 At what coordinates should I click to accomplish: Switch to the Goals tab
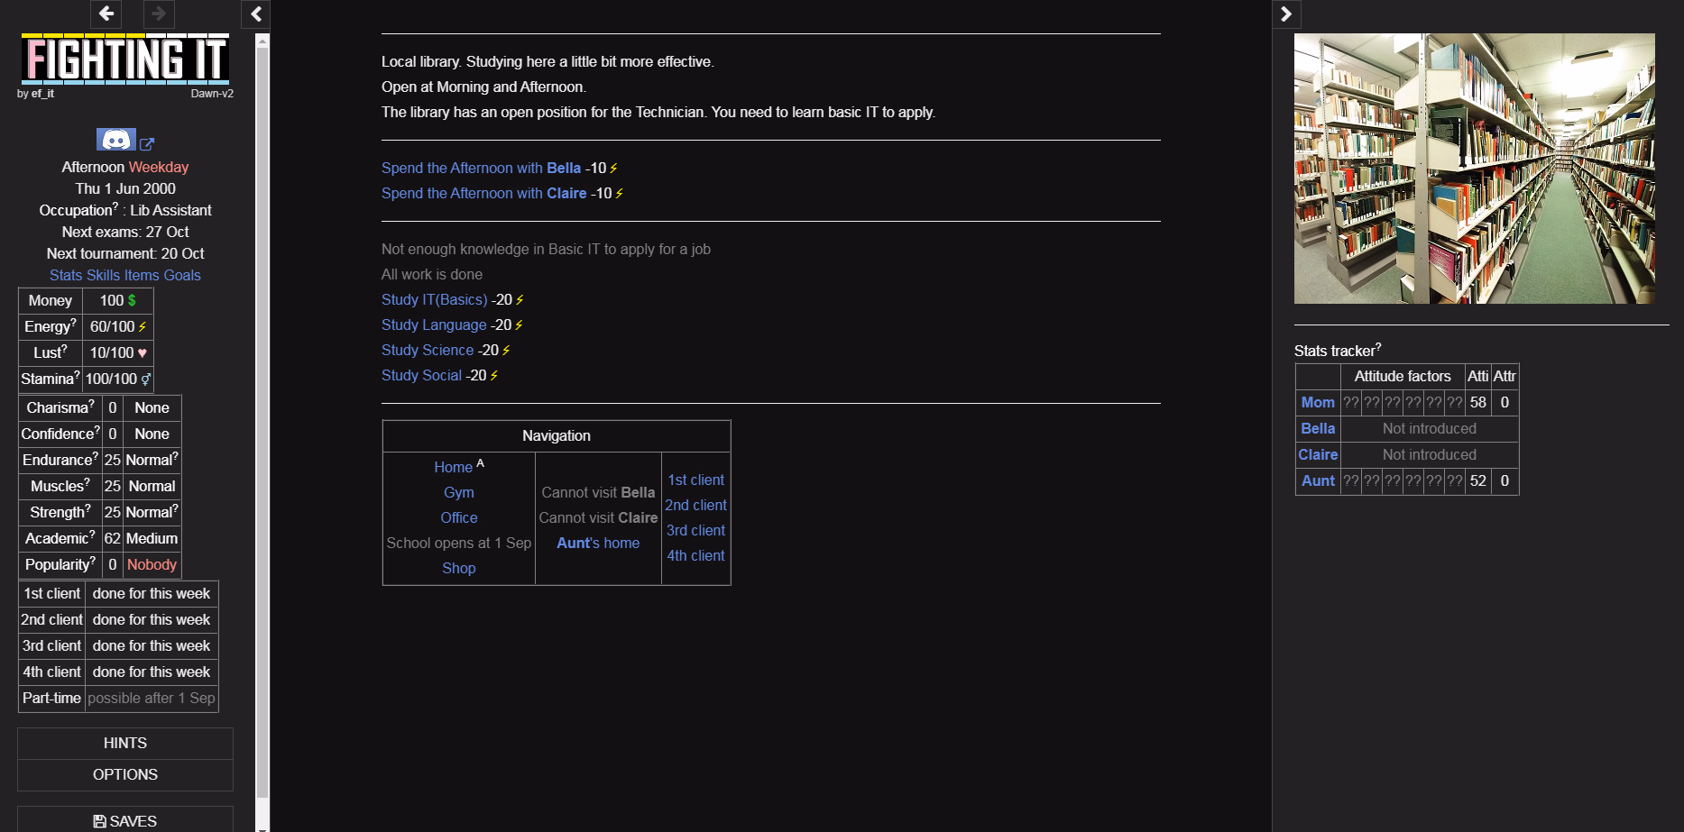(x=183, y=275)
